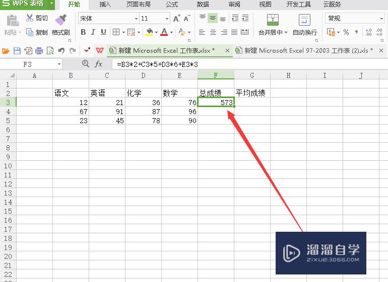Image resolution: width=388 pixels, height=282 pixels.
Task: Expand the font color options arrow
Action: pos(171,32)
